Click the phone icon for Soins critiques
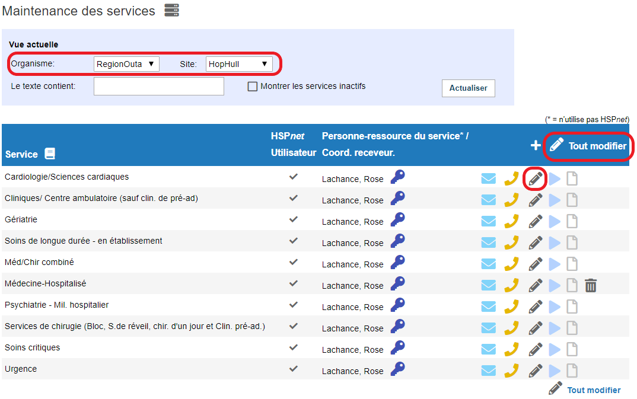Image resolution: width=637 pixels, height=399 pixels. [x=511, y=349]
